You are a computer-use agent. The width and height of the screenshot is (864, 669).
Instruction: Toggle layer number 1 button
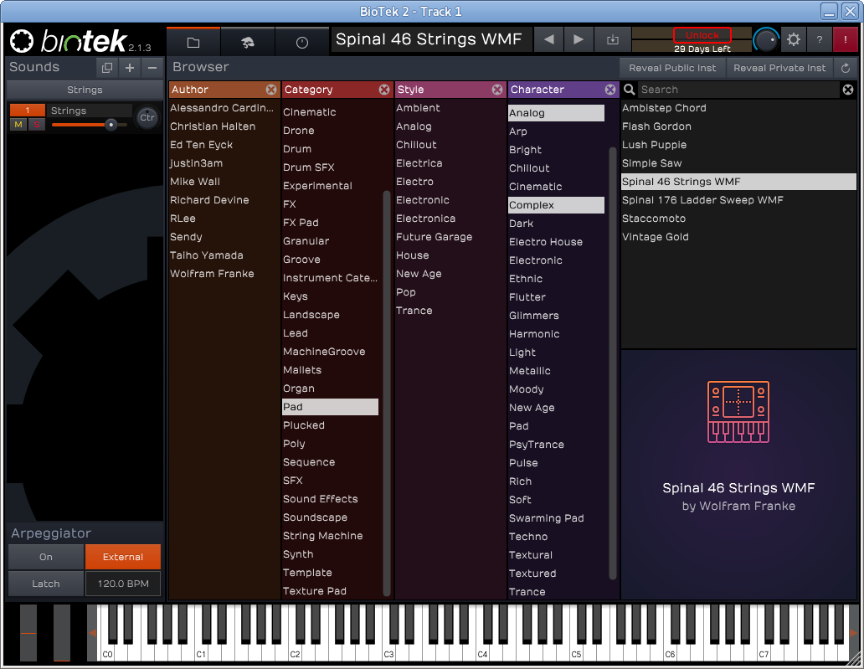point(28,111)
